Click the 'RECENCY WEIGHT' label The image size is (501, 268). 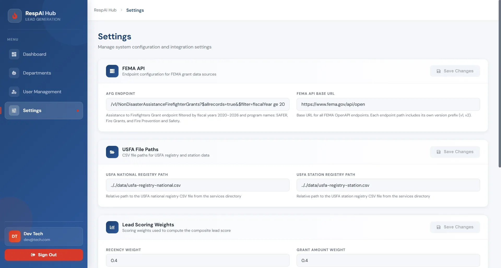[123, 250]
